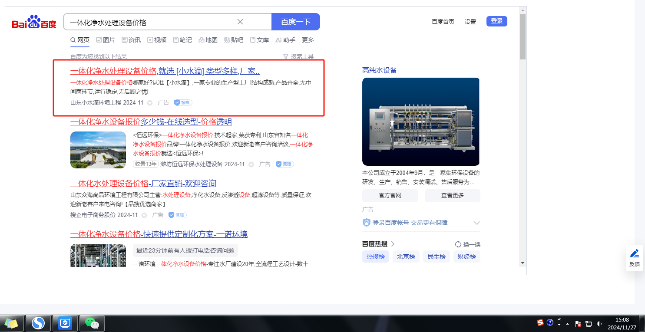
Task: Show hidden system tray icons
Action: [568, 323]
